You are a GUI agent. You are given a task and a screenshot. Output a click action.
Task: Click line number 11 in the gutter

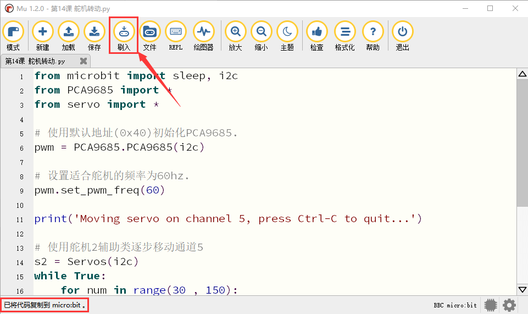tap(20, 219)
